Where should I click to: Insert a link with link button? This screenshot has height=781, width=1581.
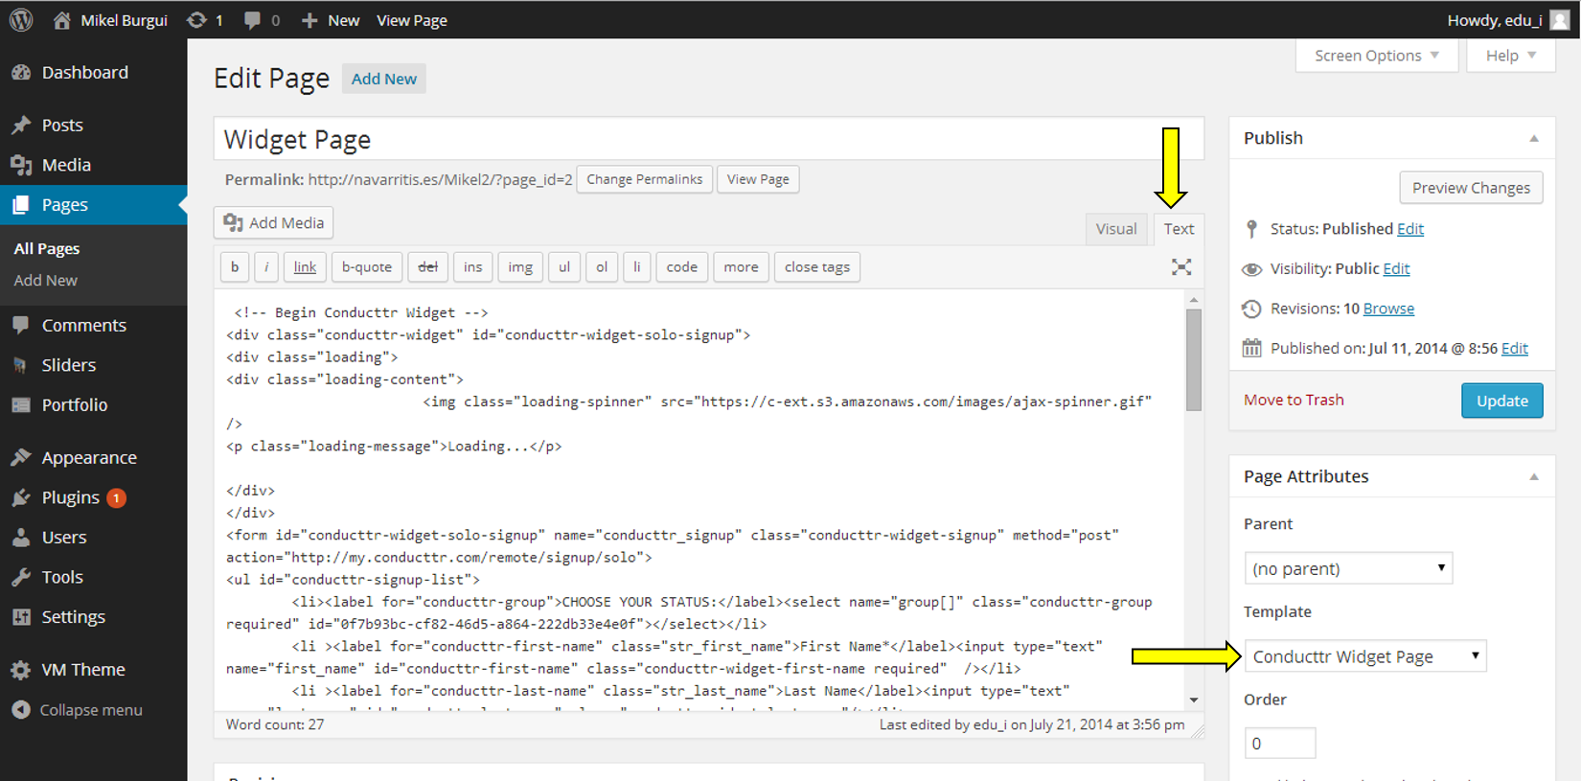tap(305, 267)
